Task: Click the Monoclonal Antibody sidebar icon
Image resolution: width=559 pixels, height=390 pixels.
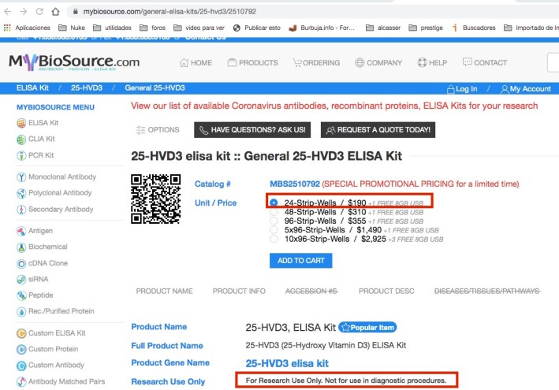Action: click(x=21, y=176)
